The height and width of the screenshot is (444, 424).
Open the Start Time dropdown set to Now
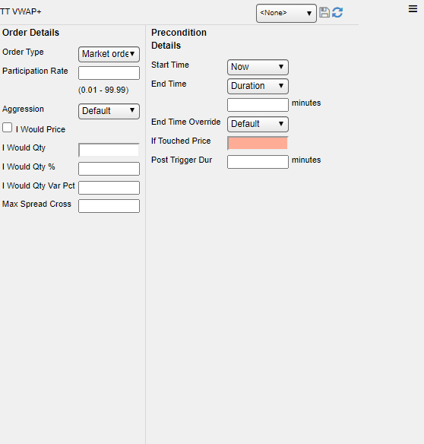click(258, 67)
